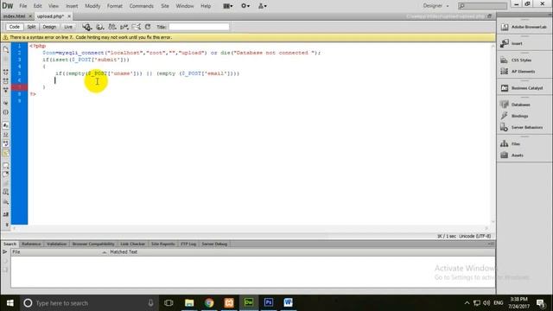Viewport: 553px width, 311px height.
Task: Switch to Code view
Action: pos(15,27)
